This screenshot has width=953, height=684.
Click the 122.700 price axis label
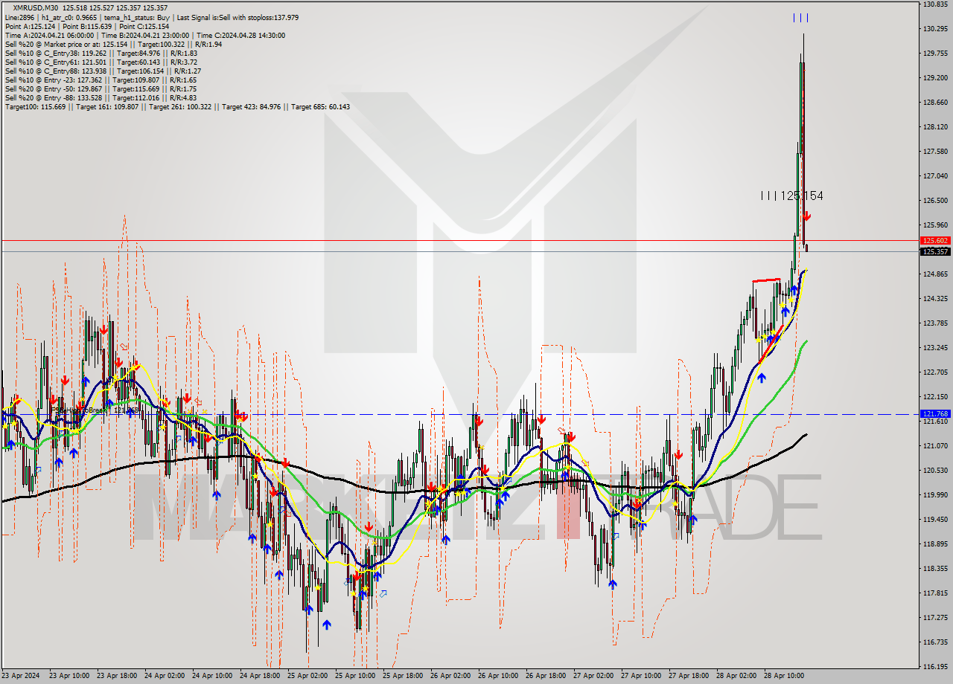coord(935,372)
